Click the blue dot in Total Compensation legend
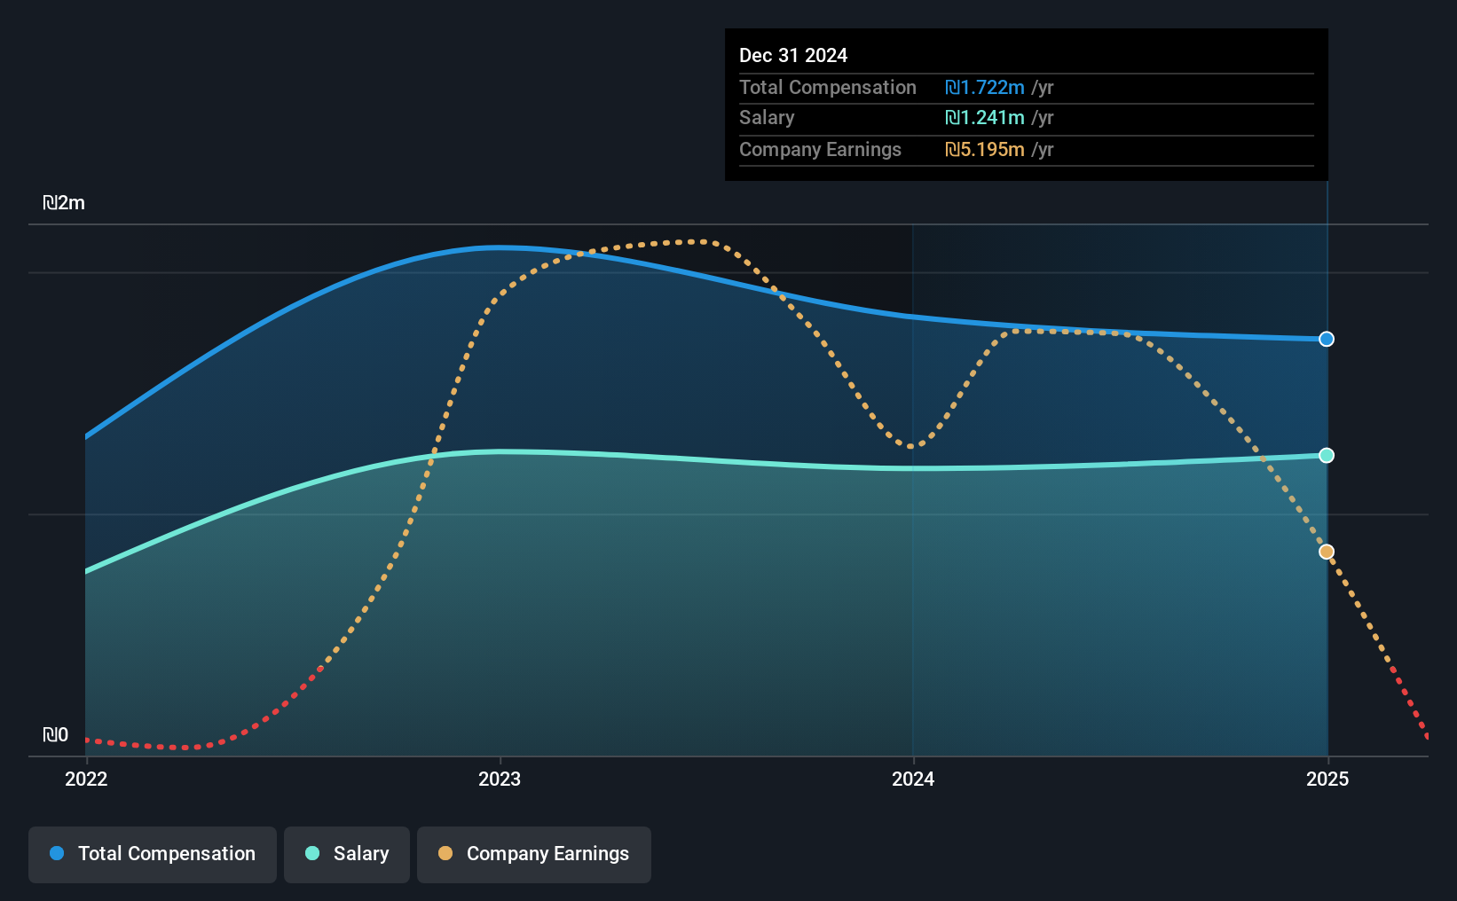Image resolution: width=1457 pixels, height=901 pixels. (x=57, y=853)
